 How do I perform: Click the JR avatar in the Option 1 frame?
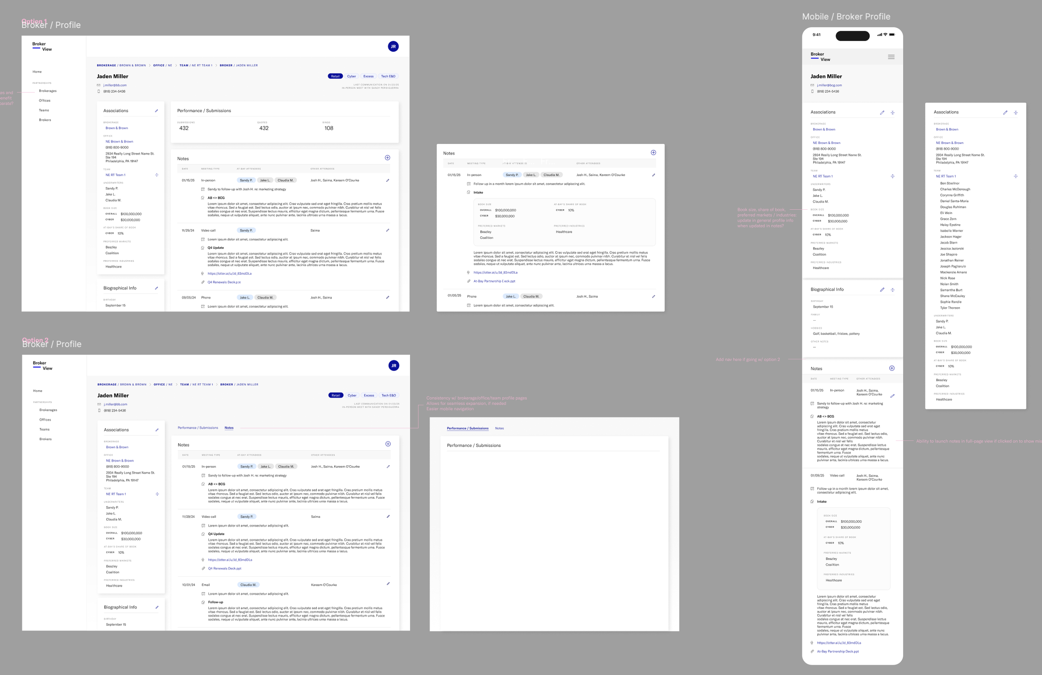tap(393, 46)
